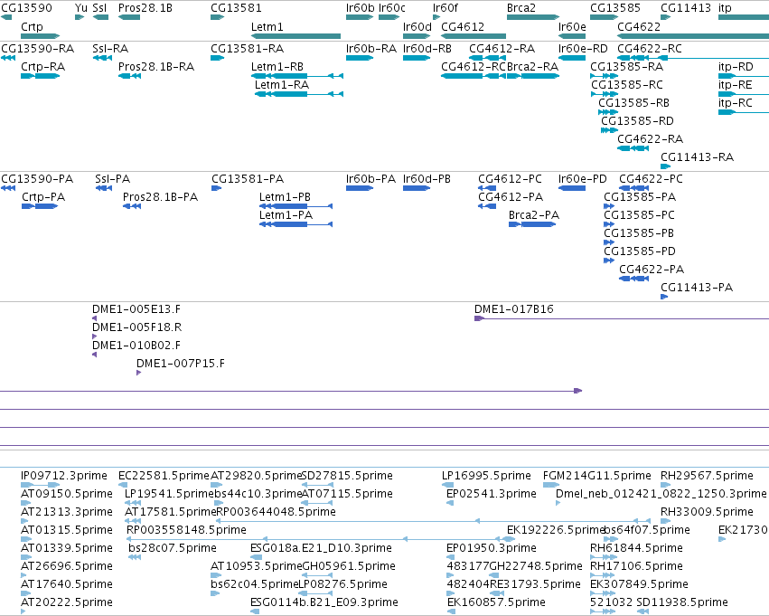Viewport: 769px width, 616px height.
Task: Click the CG13585-RB transcript label
Action: pyautogui.click(x=633, y=103)
